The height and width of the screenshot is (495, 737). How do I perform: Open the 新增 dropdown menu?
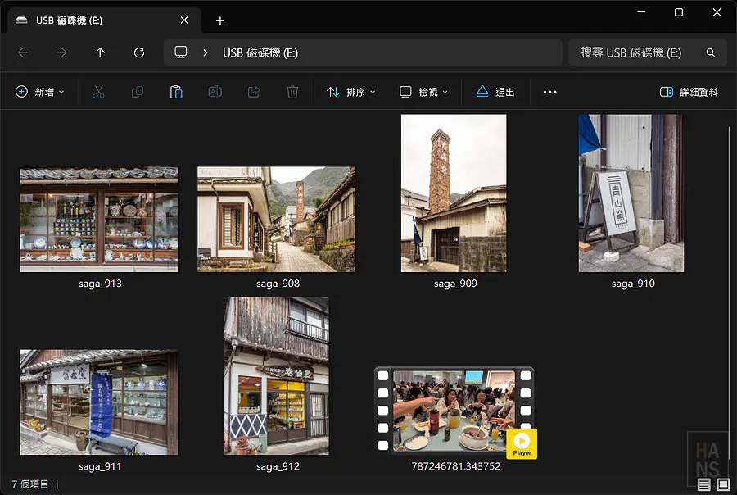tap(39, 93)
